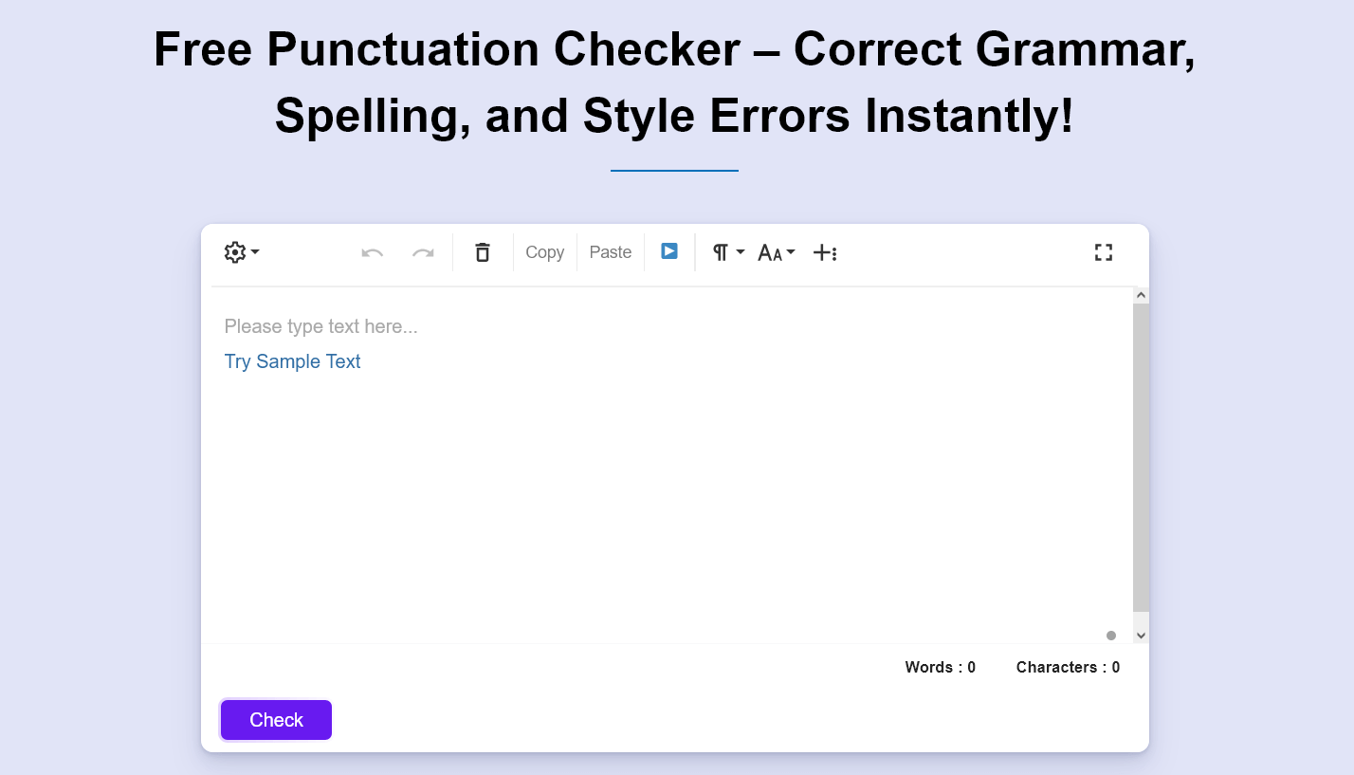Screen dimensions: 1354x775
Task: Click the scrollbar down arrow
Action: (x=1141, y=636)
